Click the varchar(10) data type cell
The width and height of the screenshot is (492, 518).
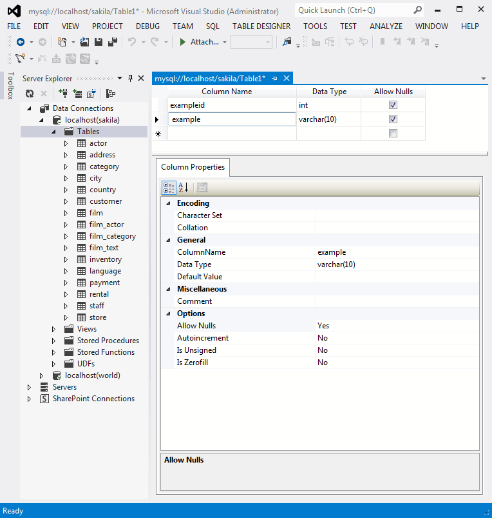328,119
